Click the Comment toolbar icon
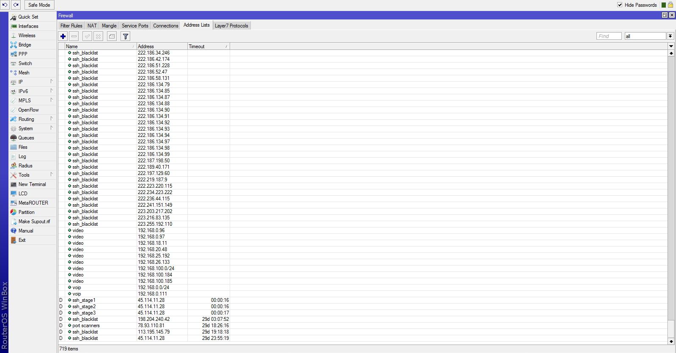 pyautogui.click(x=112, y=36)
